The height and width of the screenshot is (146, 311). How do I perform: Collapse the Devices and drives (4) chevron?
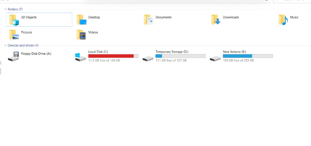pyautogui.click(x=5, y=45)
